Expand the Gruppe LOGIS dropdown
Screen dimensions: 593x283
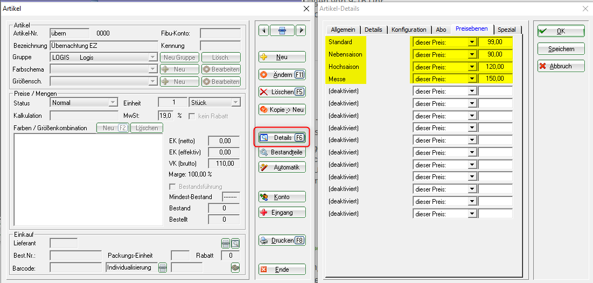click(x=153, y=57)
